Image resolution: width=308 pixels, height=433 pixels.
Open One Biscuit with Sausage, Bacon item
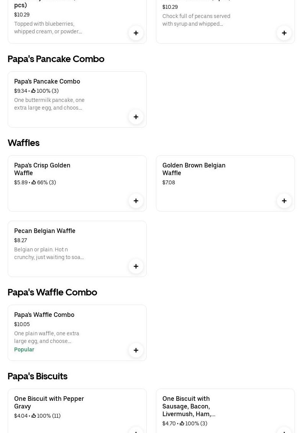pos(189,406)
